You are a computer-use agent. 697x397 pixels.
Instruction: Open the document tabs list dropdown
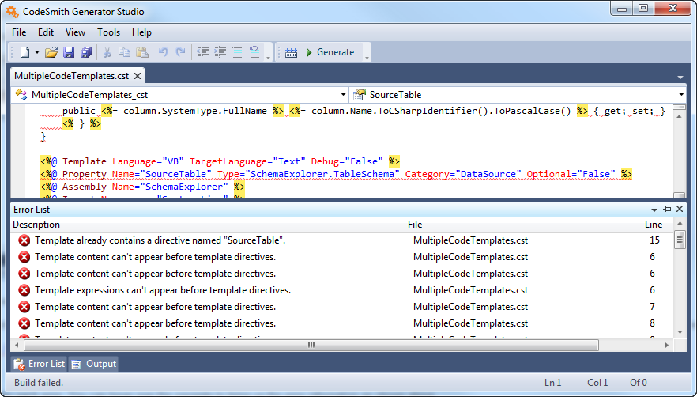680,78
